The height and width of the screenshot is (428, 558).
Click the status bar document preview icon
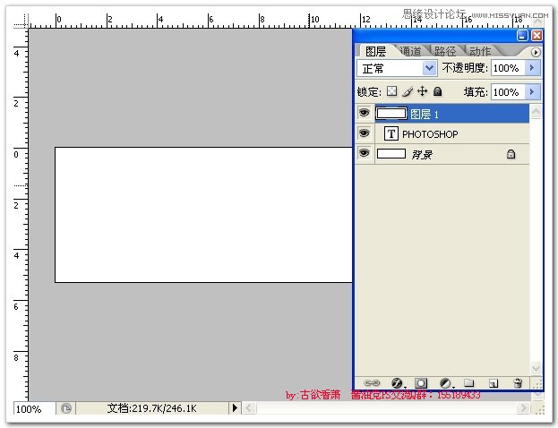[x=66, y=408]
